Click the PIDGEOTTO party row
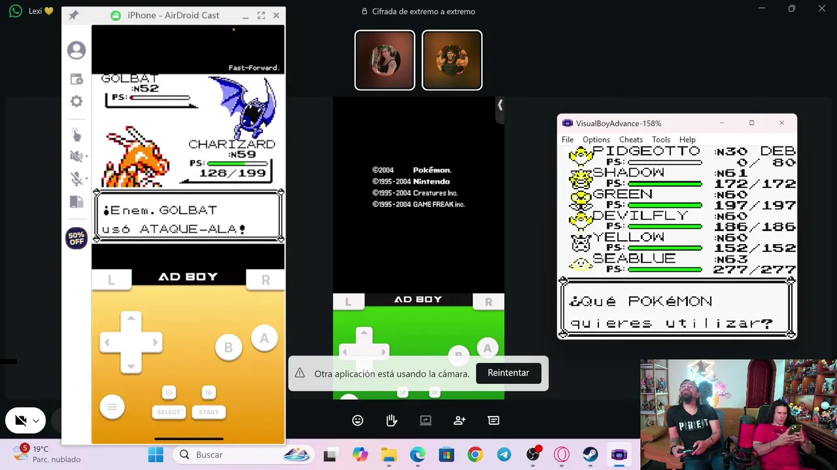 pyautogui.click(x=682, y=157)
